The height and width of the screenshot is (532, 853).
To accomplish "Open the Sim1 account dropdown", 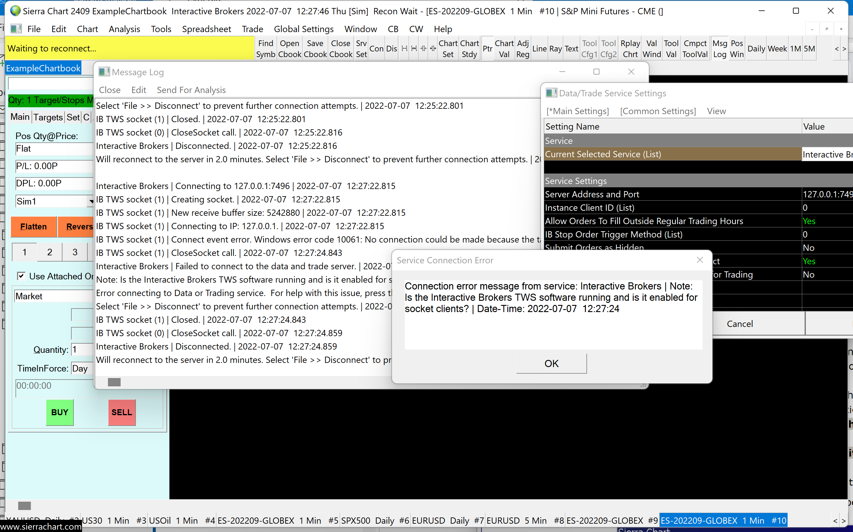I will point(91,201).
